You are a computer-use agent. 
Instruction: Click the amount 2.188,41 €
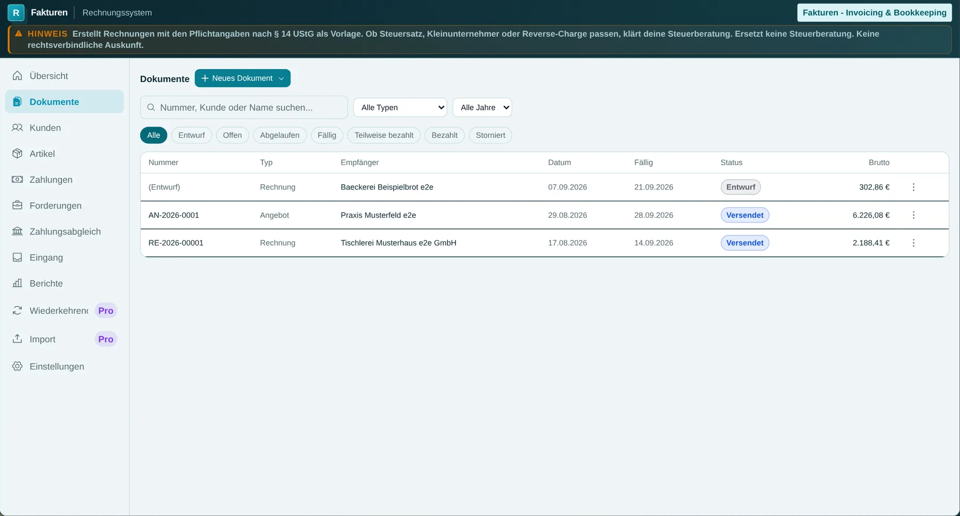coord(871,243)
